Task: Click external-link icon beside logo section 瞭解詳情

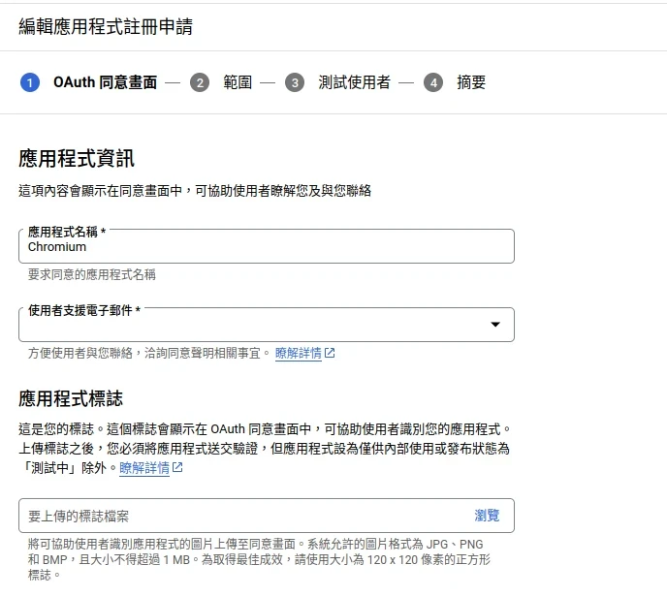Action: [177, 468]
